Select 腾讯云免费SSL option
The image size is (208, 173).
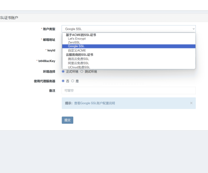pos(78,59)
